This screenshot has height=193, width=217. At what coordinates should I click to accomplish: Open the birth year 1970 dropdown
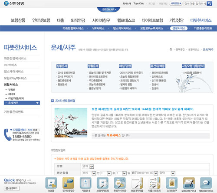pyautogui.click(x=89, y=173)
